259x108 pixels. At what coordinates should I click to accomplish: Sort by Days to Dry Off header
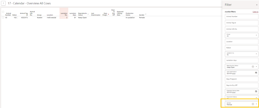point(113,12)
